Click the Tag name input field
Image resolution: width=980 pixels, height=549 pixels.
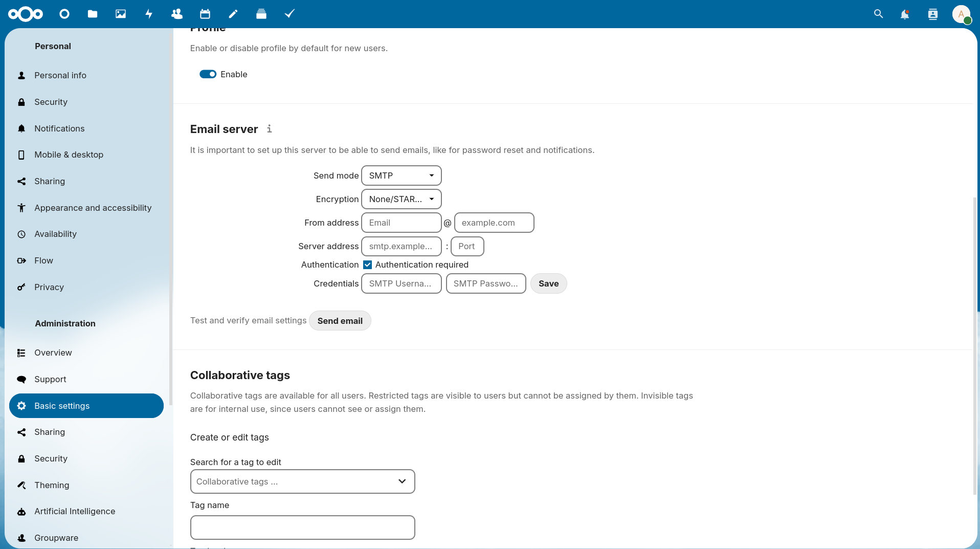click(x=302, y=528)
